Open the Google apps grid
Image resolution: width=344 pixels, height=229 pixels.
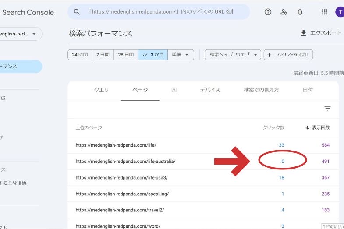[x=324, y=12]
